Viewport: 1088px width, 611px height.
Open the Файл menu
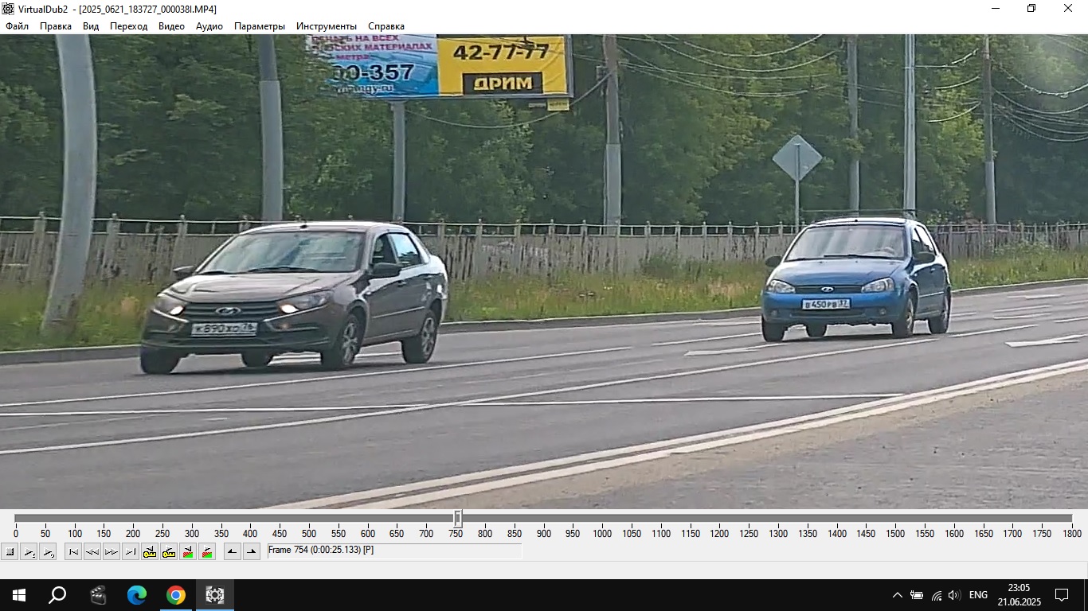[x=17, y=26]
